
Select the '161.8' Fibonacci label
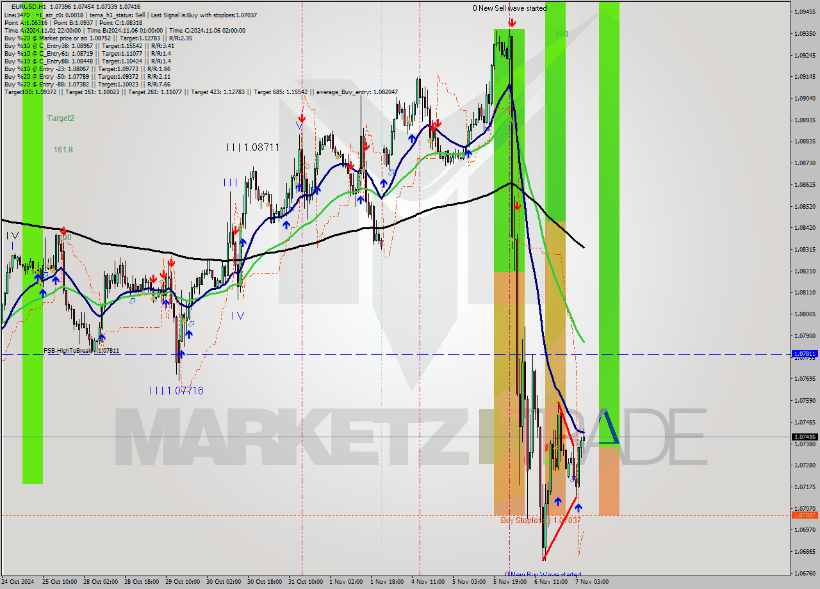(x=63, y=149)
